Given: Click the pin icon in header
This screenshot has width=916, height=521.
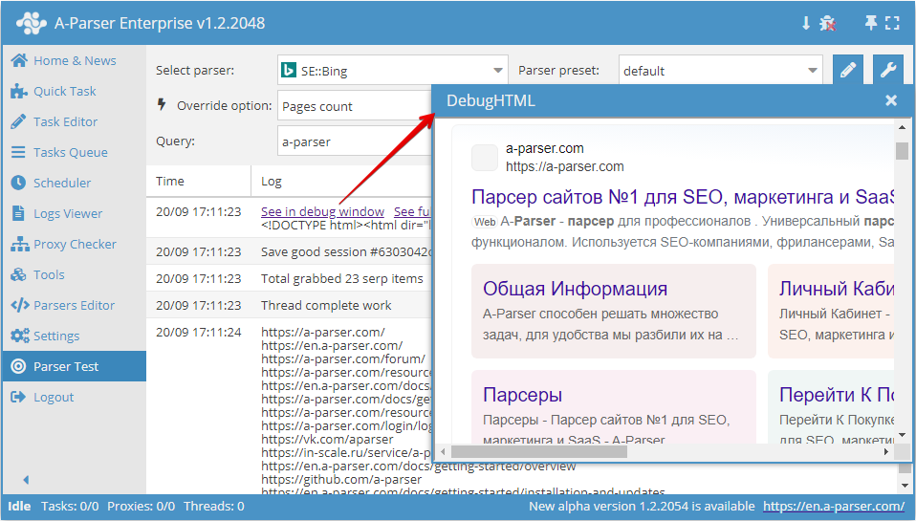Looking at the screenshot, I should (x=870, y=23).
